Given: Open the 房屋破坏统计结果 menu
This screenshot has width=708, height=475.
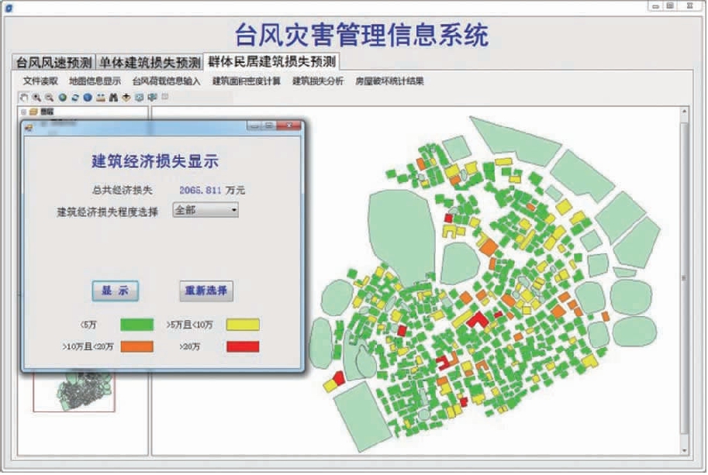Looking at the screenshot, I should coord(389,81).
